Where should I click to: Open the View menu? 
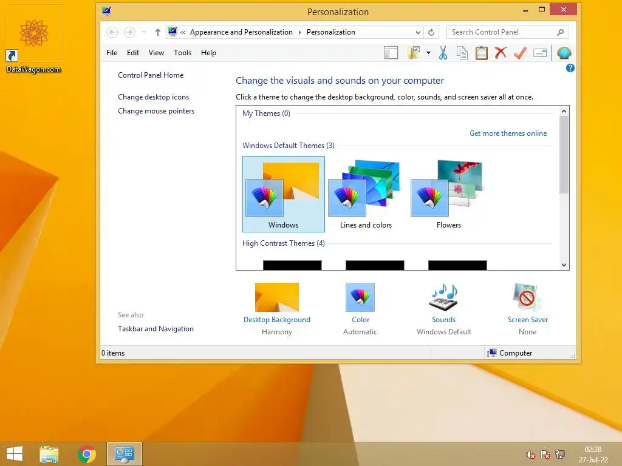(156, 53)
